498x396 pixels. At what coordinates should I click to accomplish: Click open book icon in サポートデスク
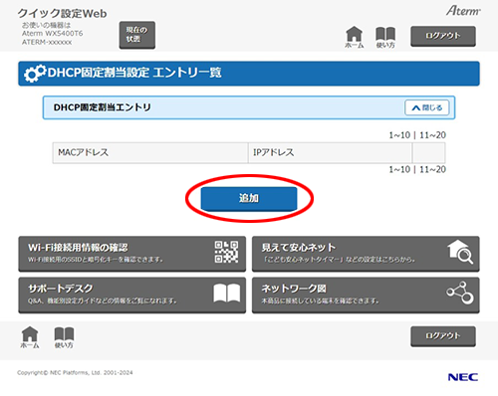coord(226,294)
